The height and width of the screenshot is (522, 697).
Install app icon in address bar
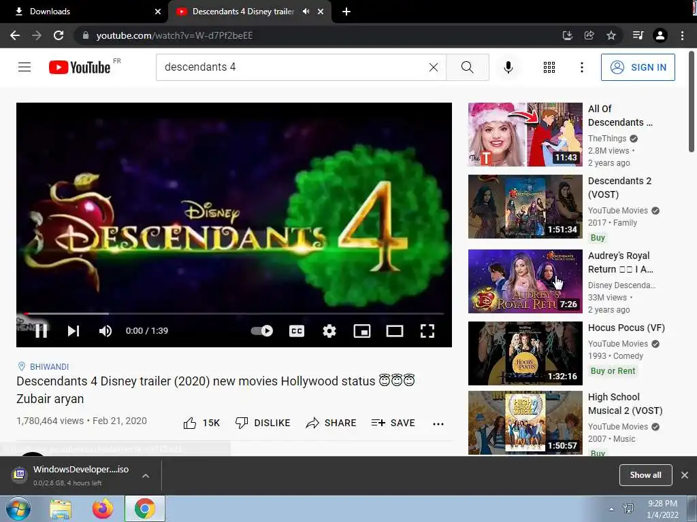(x=567, y=35)
